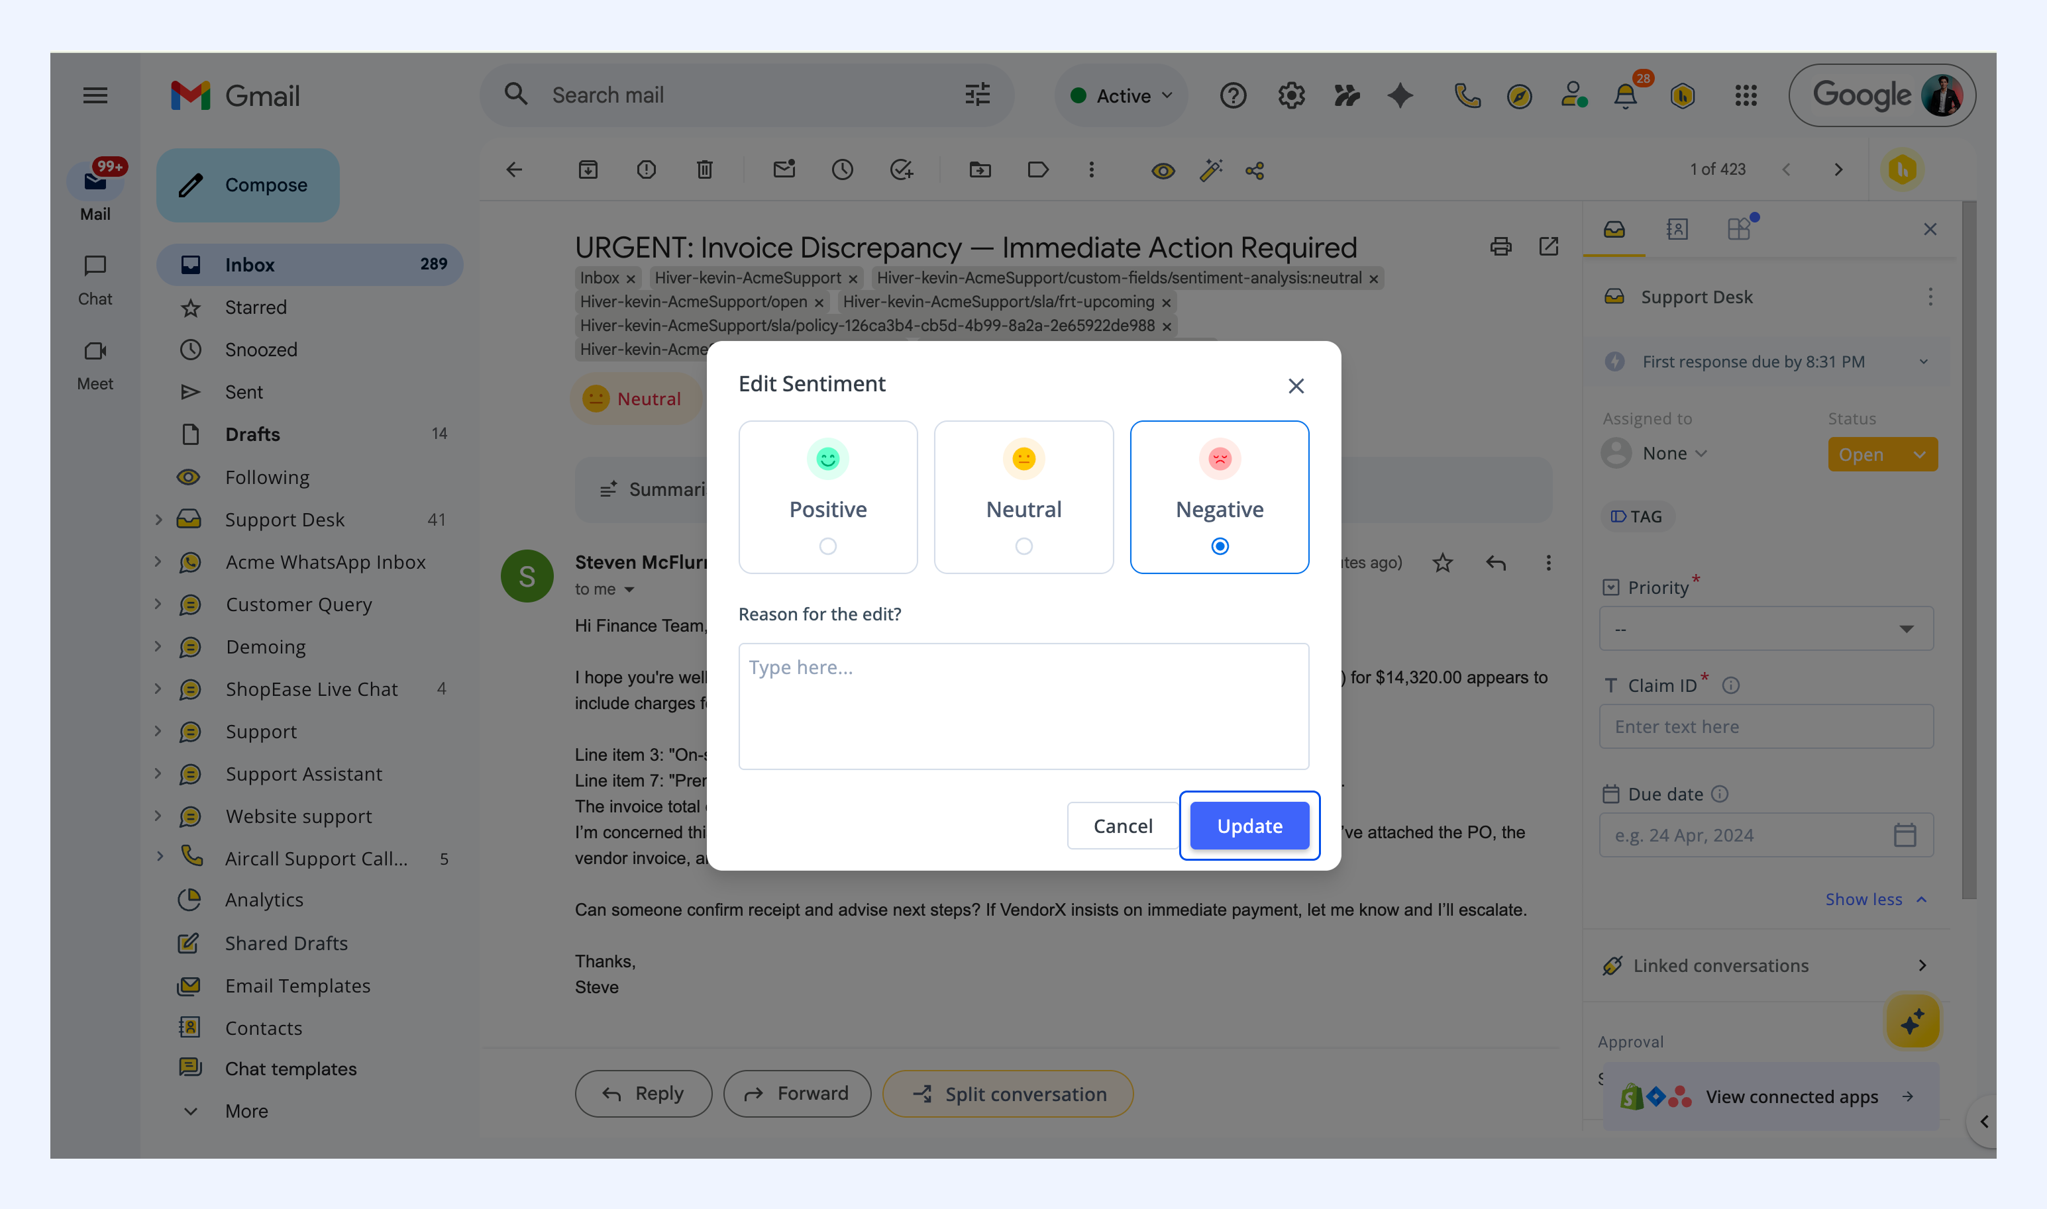
Task: Toggle the follow eye icon in toolbar
Action: click(1163, 170)
